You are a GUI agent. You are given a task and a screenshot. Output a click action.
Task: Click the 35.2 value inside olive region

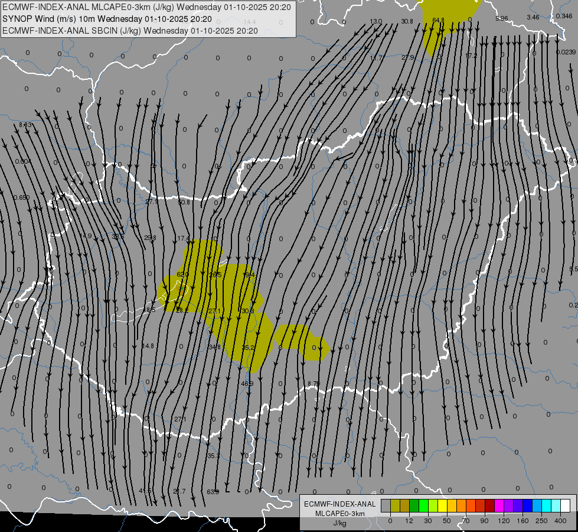pyautogui.click(x=248, y=348)
